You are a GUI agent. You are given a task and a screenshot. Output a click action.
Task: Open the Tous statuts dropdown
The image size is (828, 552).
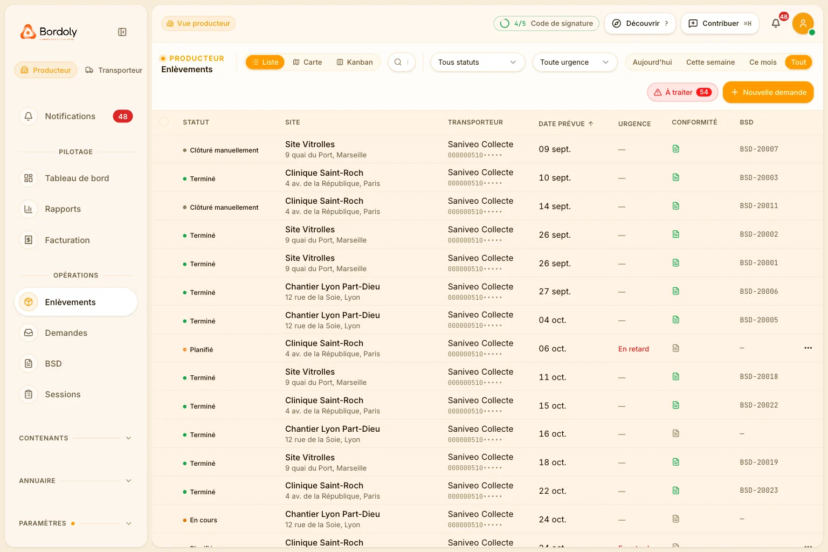pos(478,62)
